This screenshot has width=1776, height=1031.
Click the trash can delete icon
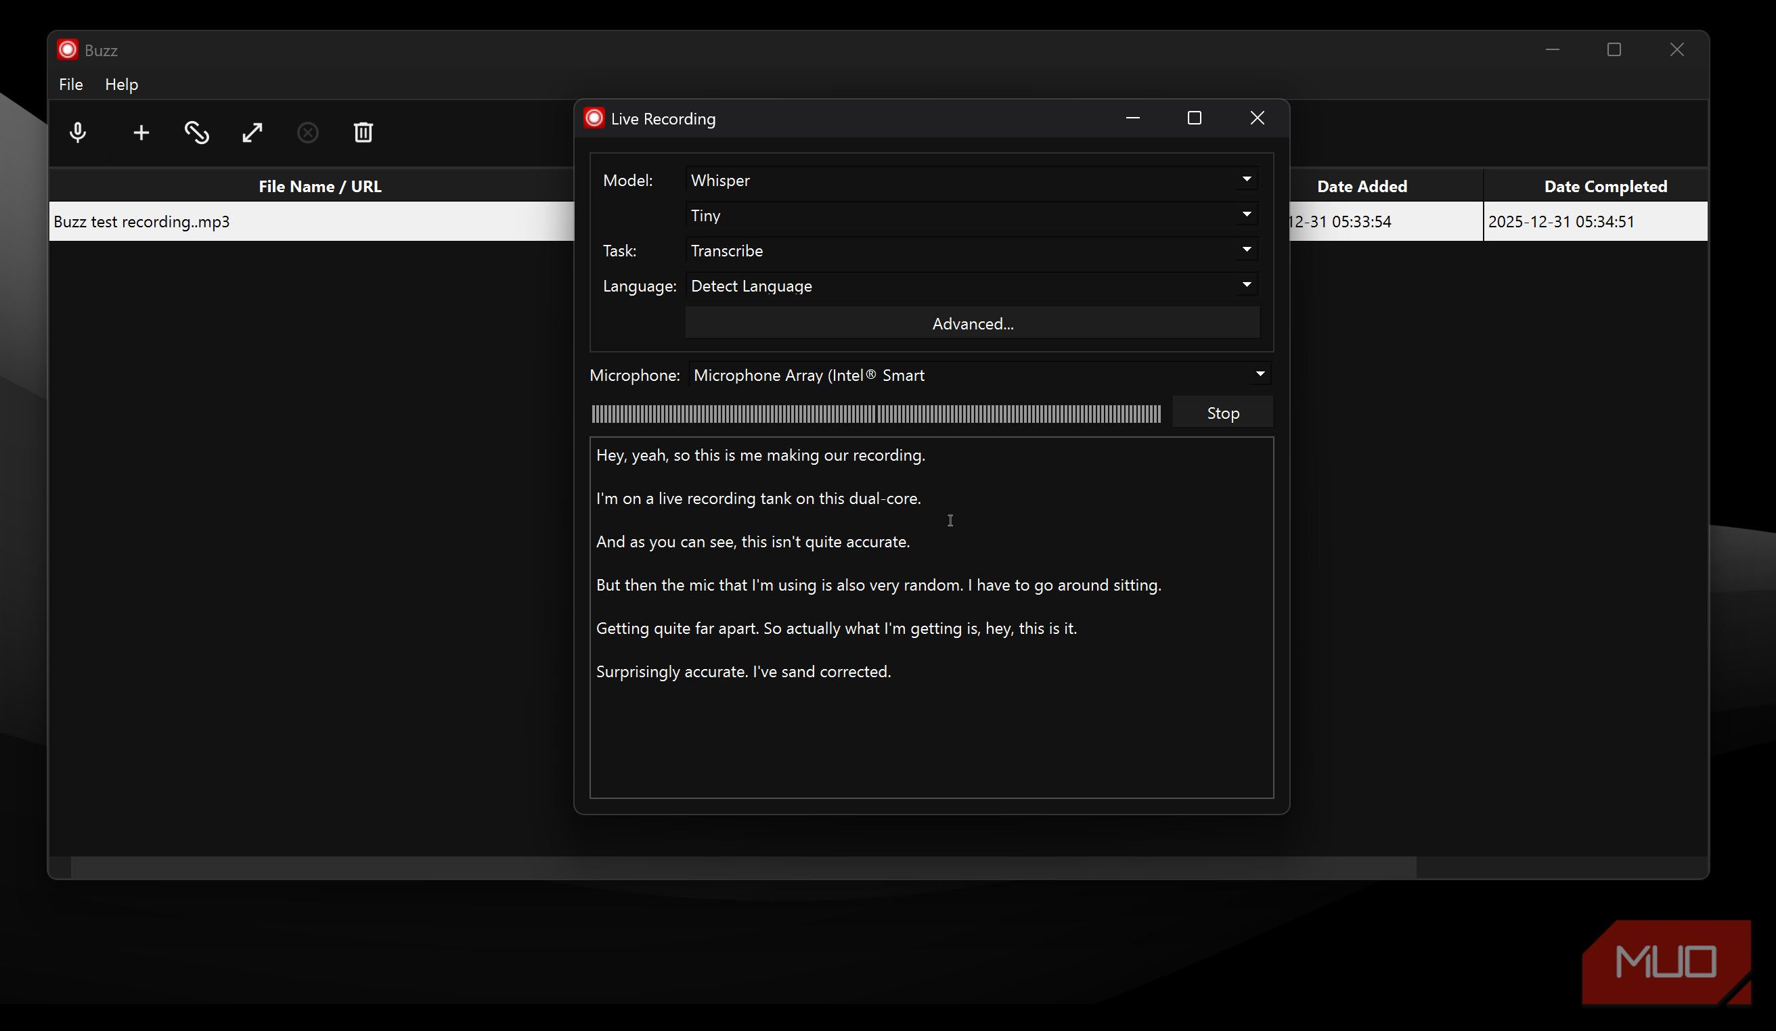(x=363, y=133)
